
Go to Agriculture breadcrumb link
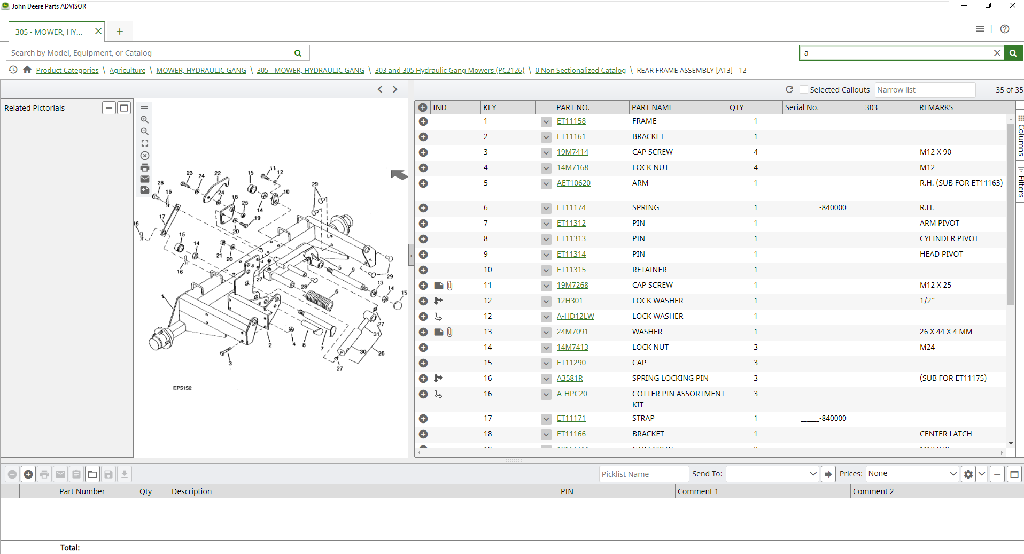[x=127, y=70]
